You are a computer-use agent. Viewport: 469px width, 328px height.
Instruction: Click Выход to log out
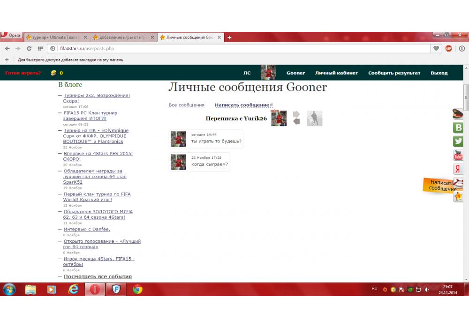(439, 73)
